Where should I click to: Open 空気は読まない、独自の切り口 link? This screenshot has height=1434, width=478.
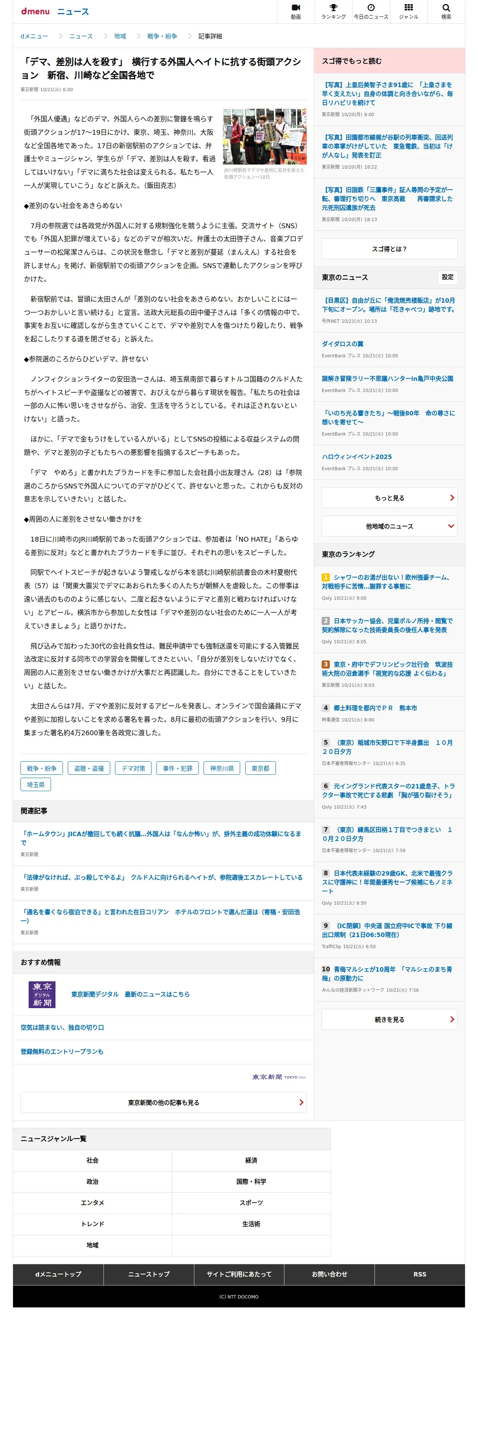[x=62, y=1027]
